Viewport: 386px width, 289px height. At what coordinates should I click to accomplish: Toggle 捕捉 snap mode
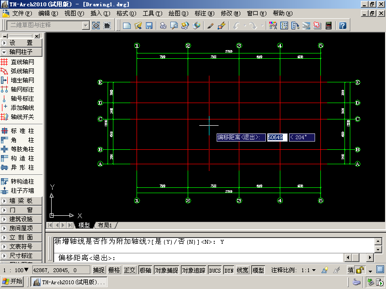[99, 270]
